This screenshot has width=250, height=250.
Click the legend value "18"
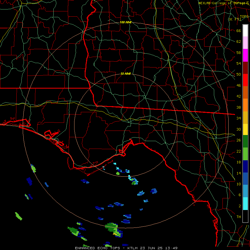tap(239, 162)
